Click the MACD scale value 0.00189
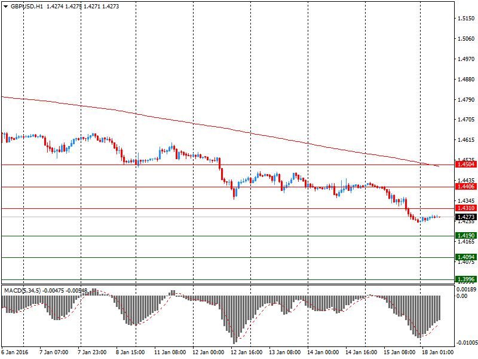 pos(467,290)
